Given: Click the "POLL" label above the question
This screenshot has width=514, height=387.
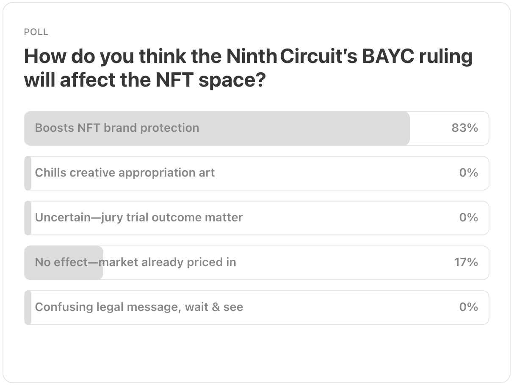Looking at the screenshot, I should (x=36, y=32).
